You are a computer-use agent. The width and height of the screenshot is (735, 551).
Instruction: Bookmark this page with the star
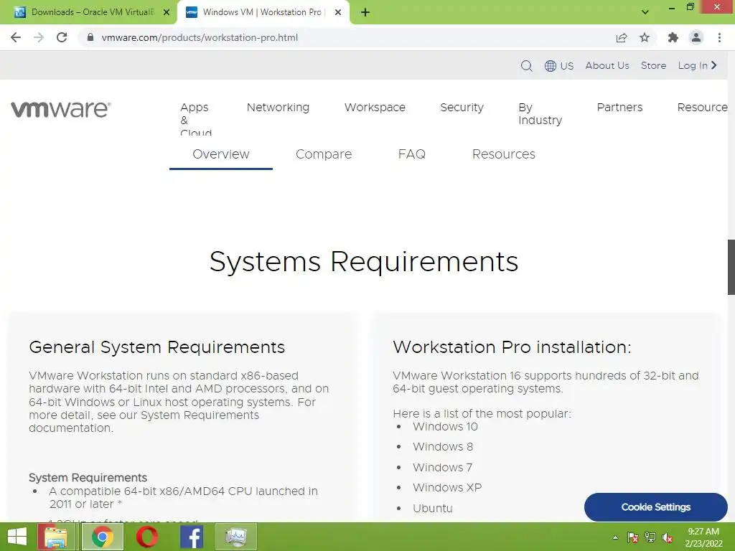(645, 37)
